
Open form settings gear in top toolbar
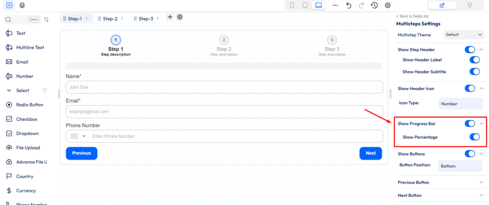(388, 5)
